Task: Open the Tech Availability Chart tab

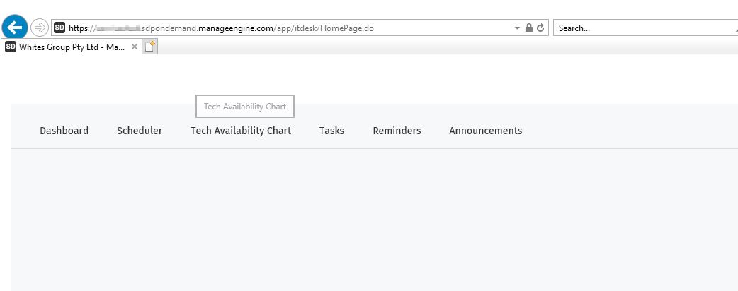Action: (241, 131)
